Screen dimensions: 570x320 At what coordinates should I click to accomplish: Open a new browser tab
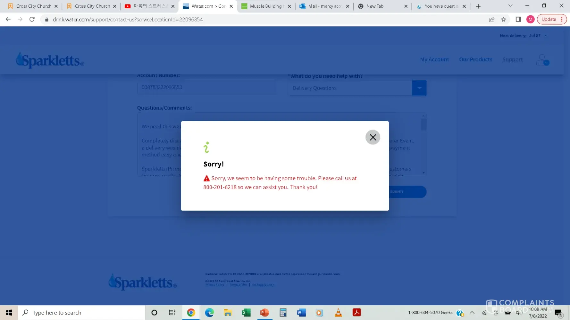tap(478, 6)
